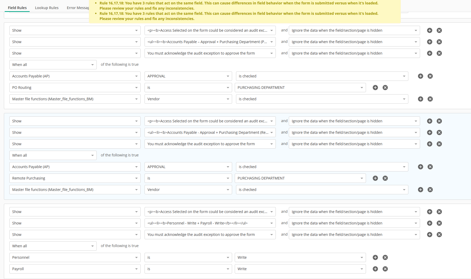
Task: Remove the Purchasing Department (P... Show action
Action: pyautogui.click(x=439, y=42)
